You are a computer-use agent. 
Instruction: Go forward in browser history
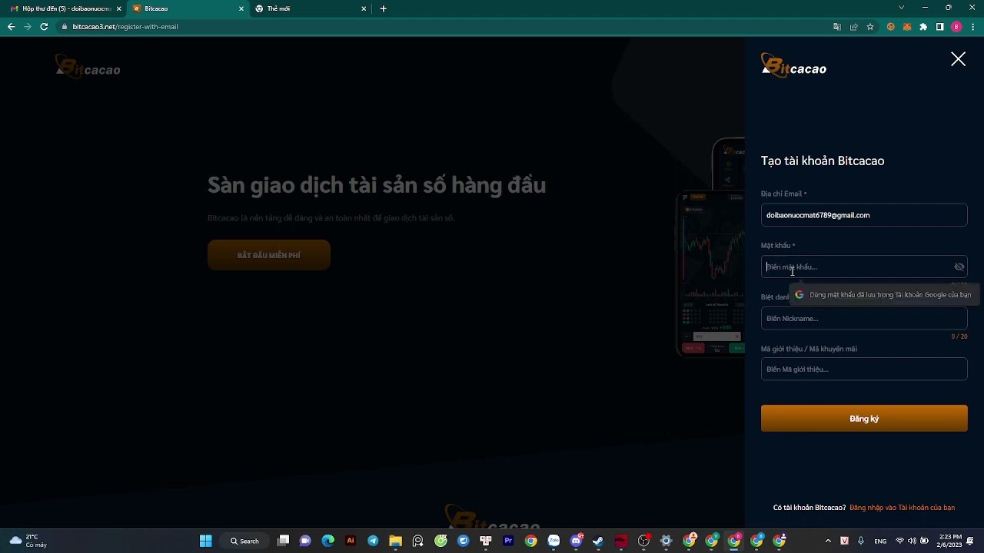tap(28, 27)
